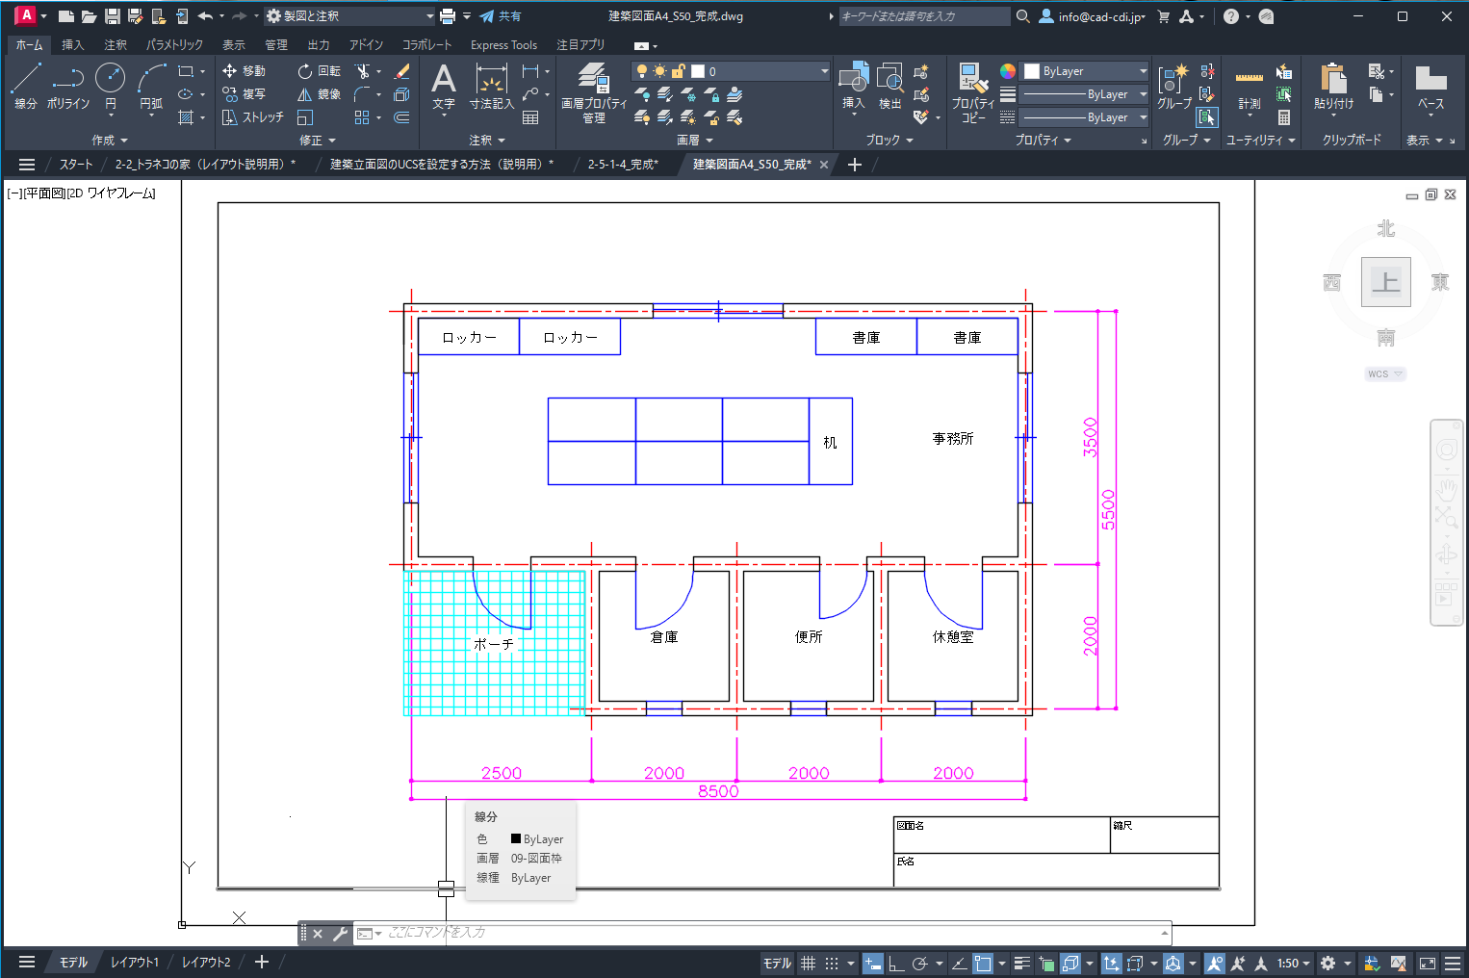
Task: Click the white ByLayer color swatch
Action: pos(1032,71)
